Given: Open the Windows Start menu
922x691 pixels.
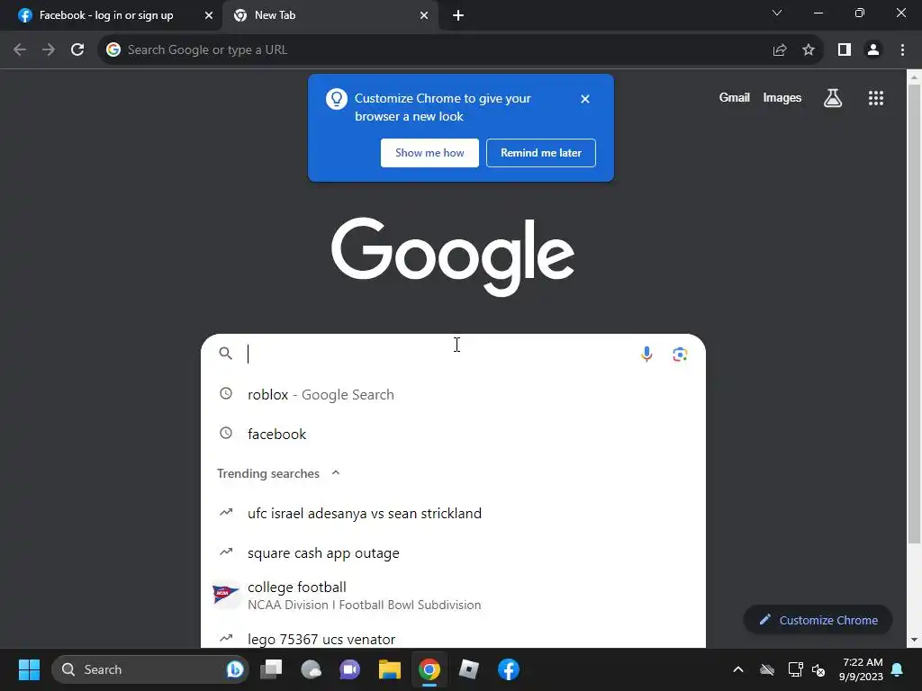Looking at the screenshot, I should tap(29, 669).
